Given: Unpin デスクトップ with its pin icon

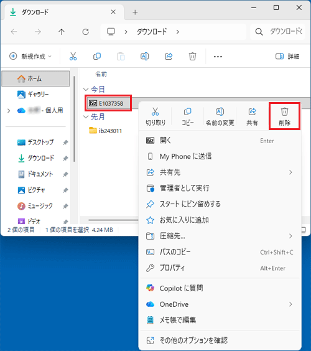Looking at the screenshot, I should (x=65, y=143).
